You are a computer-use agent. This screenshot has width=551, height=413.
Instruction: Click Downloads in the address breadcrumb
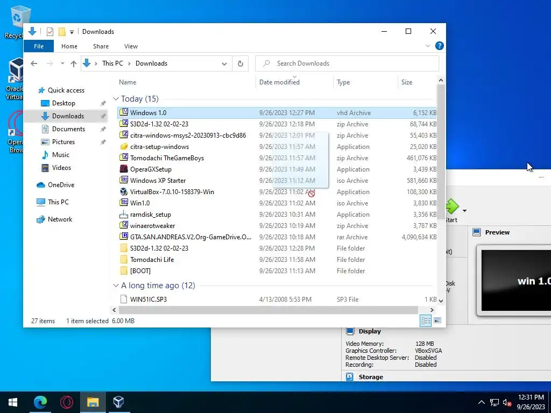click(151, 63)
